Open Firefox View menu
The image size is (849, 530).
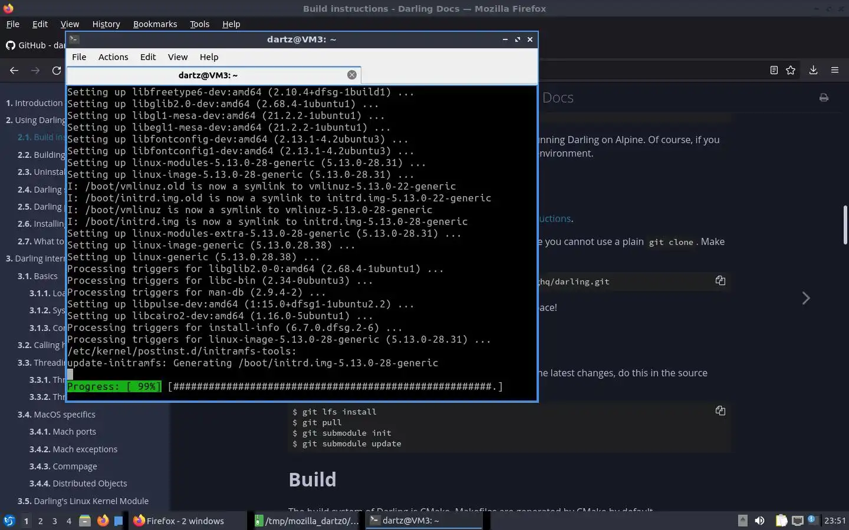[x=70, y=24]
